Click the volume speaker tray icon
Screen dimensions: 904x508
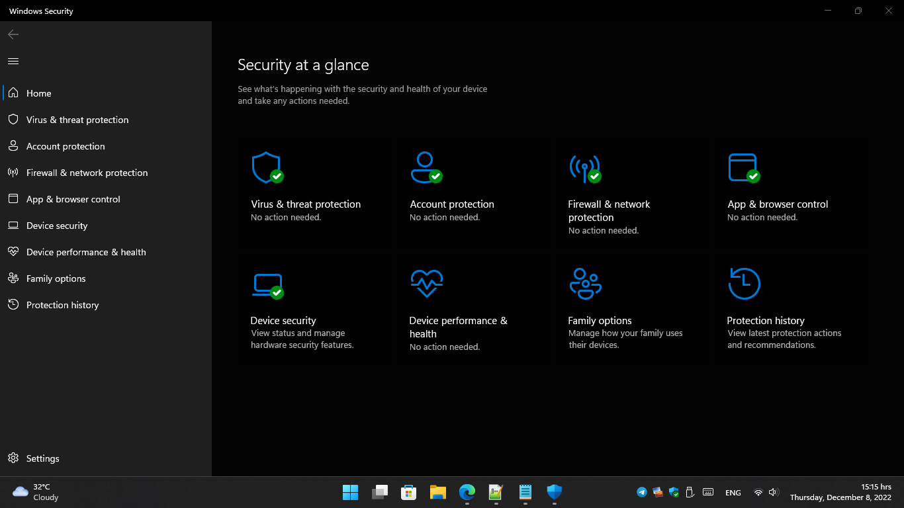[774, 492]
